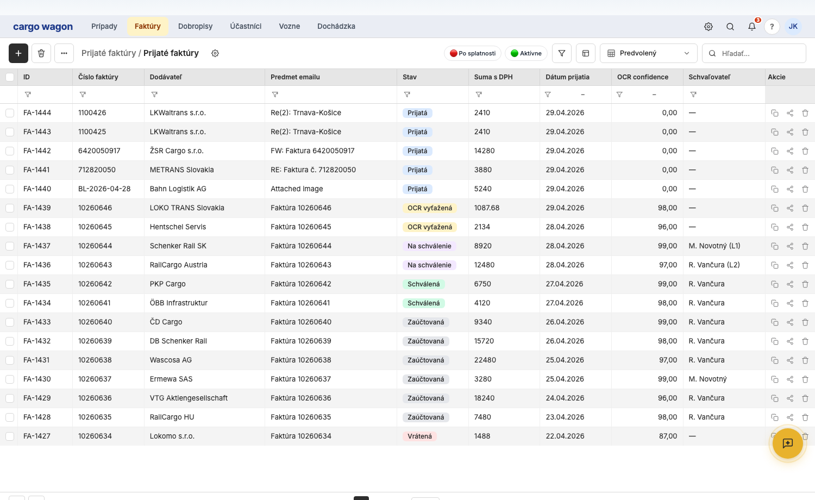Open filter for Predmet emailu column
This screenshot has width=815, height=500.
click(x=275, y=95)
